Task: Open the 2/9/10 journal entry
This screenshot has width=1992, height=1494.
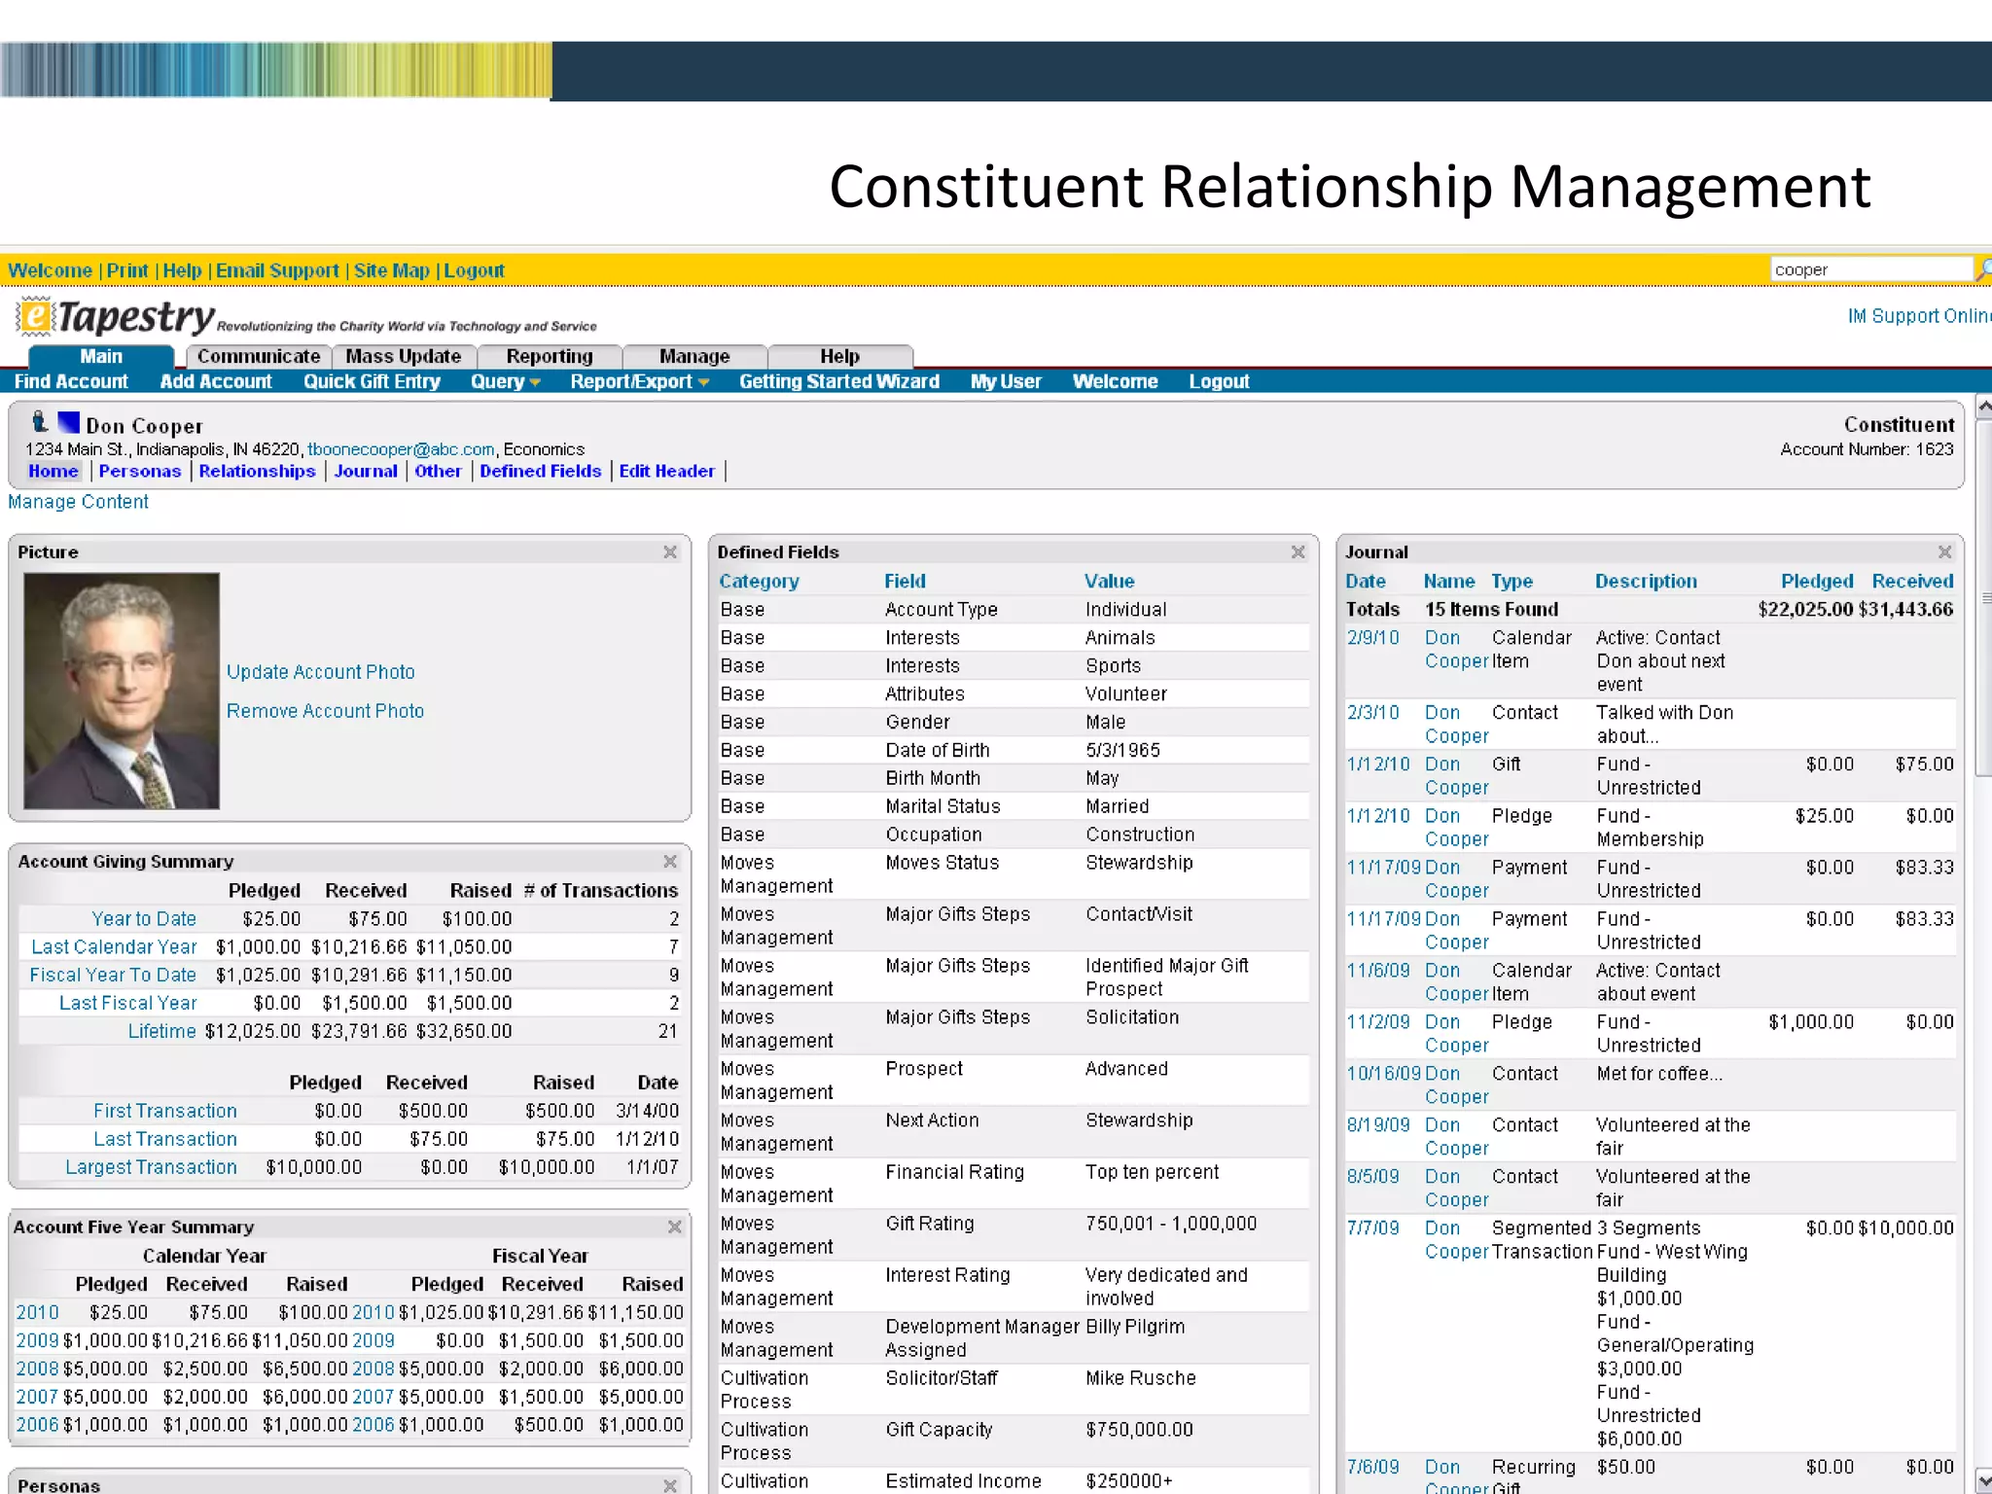Action: click(1372, 638)
